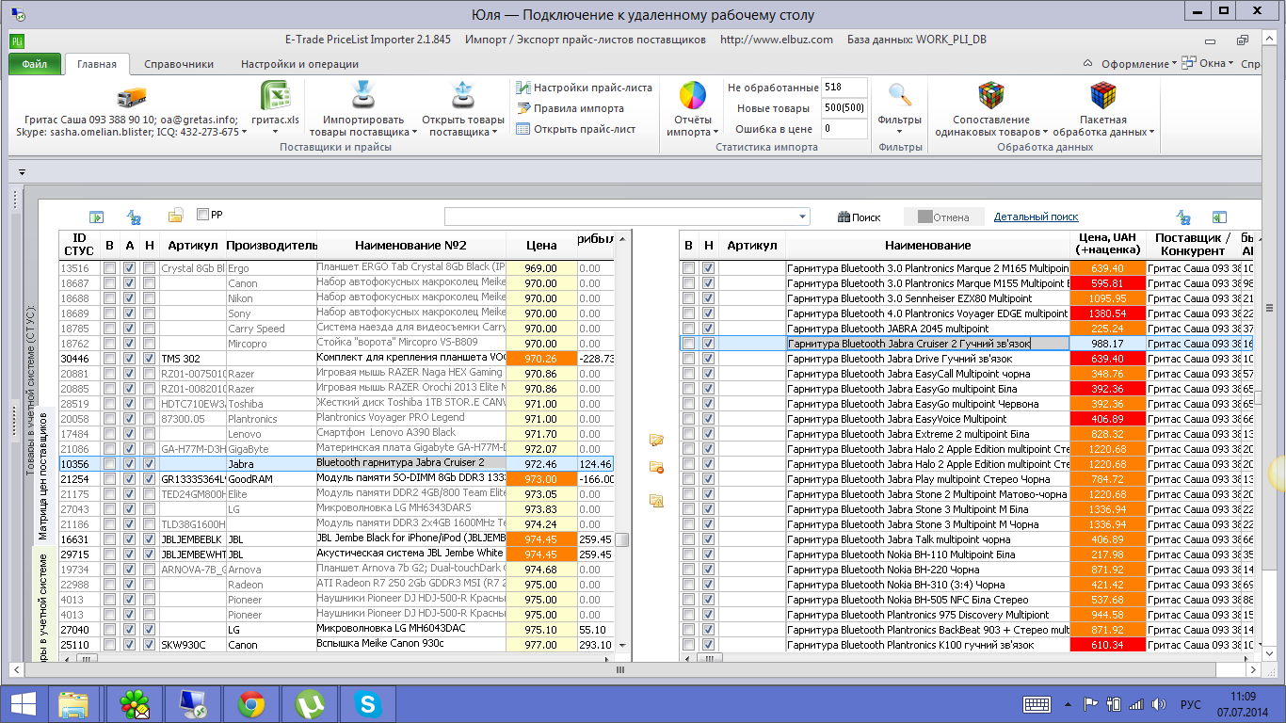Screen dimensions: 1286x723
Task: Click the Новые товары field showing 500(500)
Action: click(x=844, y=108)
